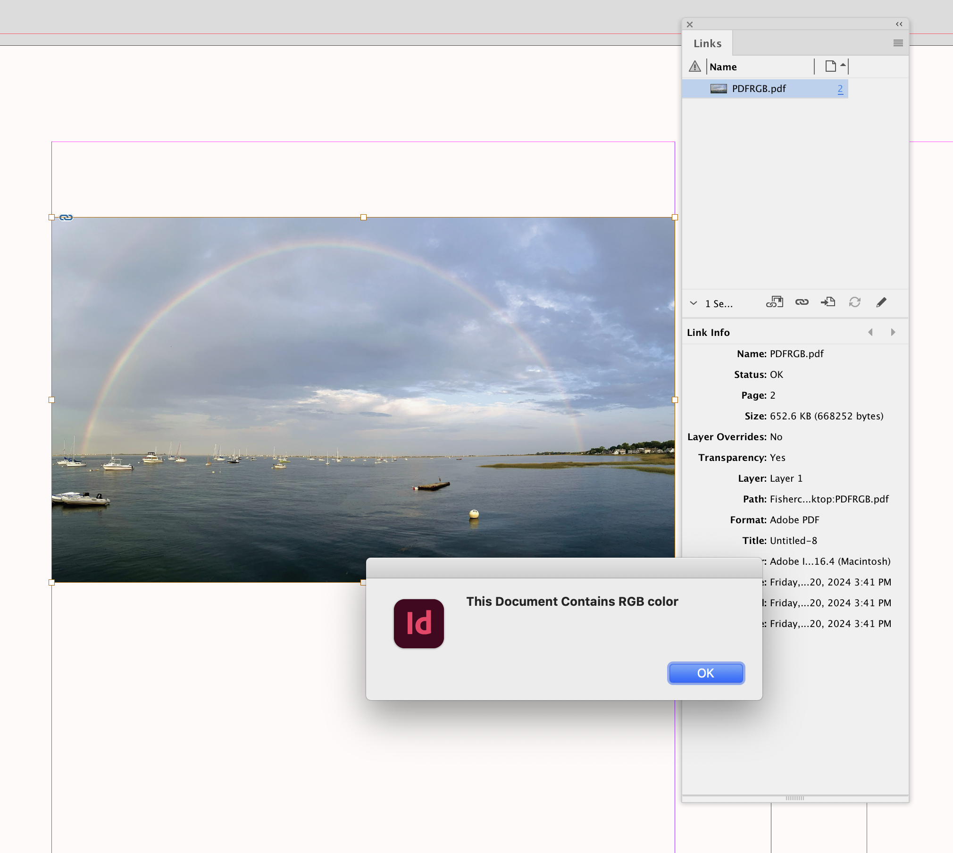Click the Go to Link icon
Screen dimensions: 953x853
828,302
